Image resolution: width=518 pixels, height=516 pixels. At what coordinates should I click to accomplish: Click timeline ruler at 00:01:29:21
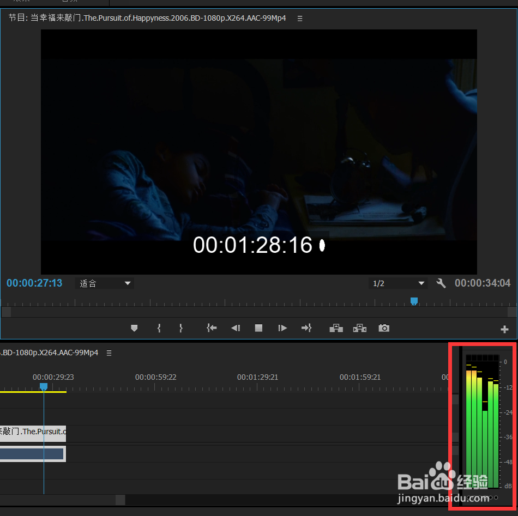coord(258,377)
